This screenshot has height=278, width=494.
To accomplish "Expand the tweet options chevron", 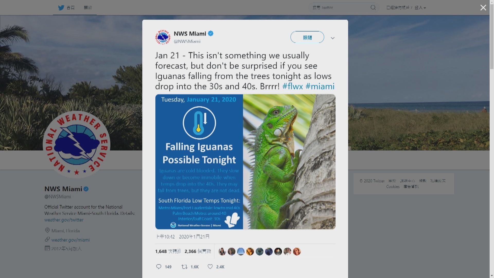I will click(332, 38).
